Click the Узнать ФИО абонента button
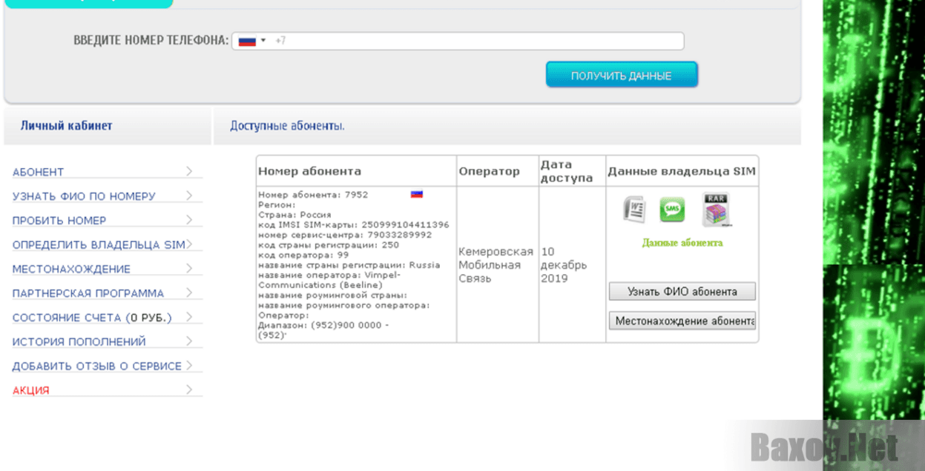This screenshot has height=471, width=925. 682,291
